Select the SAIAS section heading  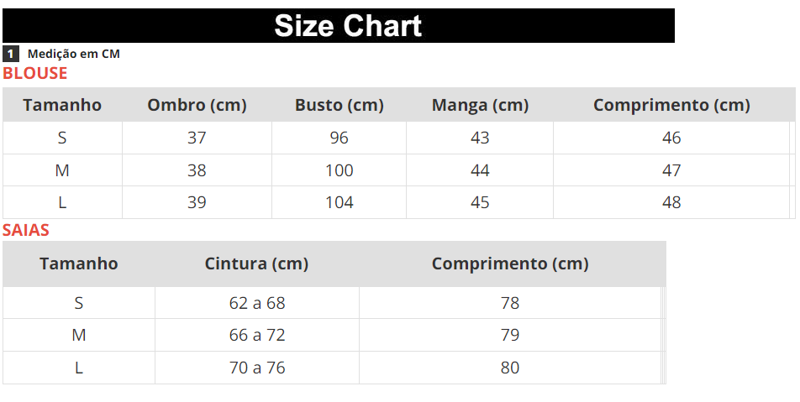(25, 230)
